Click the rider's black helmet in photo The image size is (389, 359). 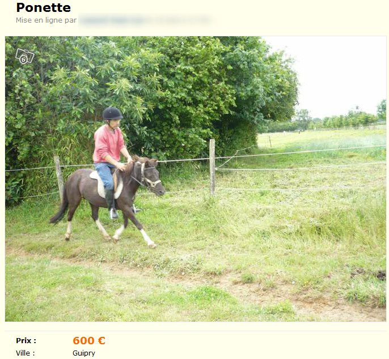pos(112,113)
